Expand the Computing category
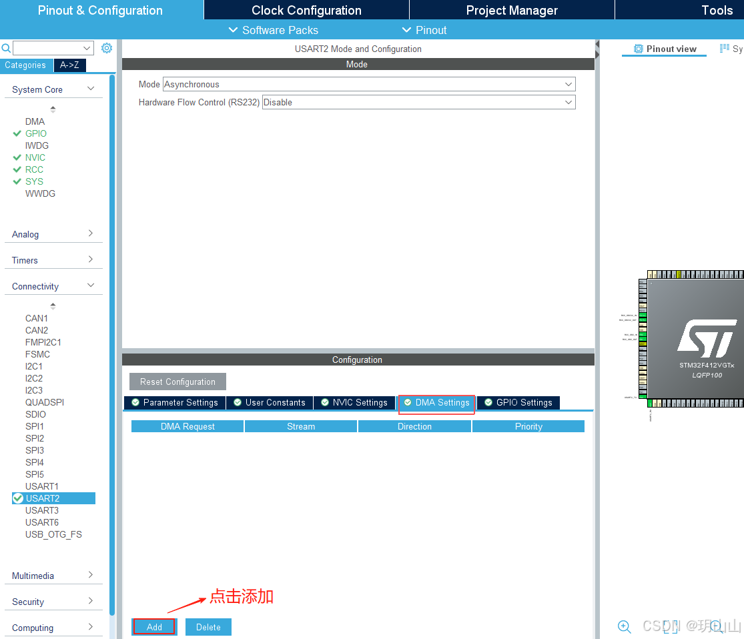 pyautogui.click(x=91, y=627)
